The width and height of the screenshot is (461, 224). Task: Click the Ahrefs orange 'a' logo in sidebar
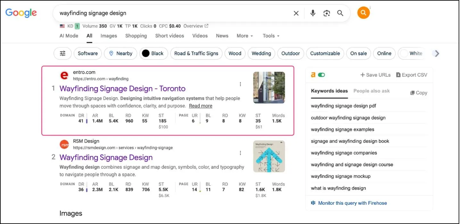313,75
